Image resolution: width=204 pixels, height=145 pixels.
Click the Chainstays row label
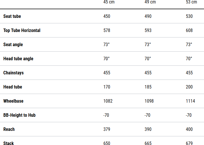tap(14, 73)
